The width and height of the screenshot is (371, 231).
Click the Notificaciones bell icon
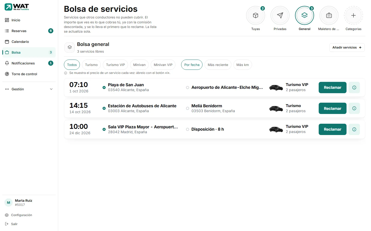pyautogui.click(x=7, y=63)
